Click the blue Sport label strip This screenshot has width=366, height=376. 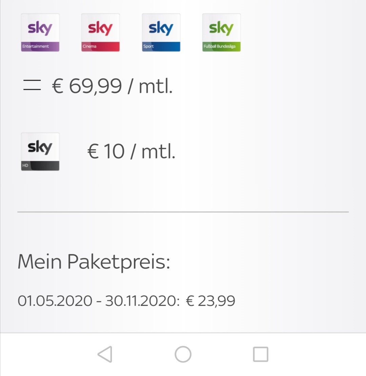161,46
